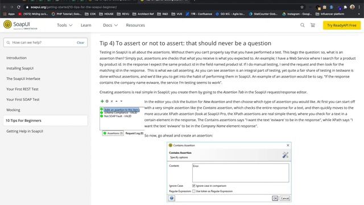Bookmark this page with the star icon
Image resolution: width=364 pixels, height=205 pixels.
coord(302,7)
